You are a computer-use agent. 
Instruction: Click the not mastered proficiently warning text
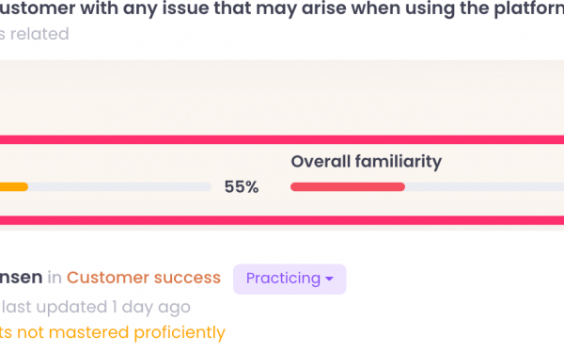[x=112, y=332]
